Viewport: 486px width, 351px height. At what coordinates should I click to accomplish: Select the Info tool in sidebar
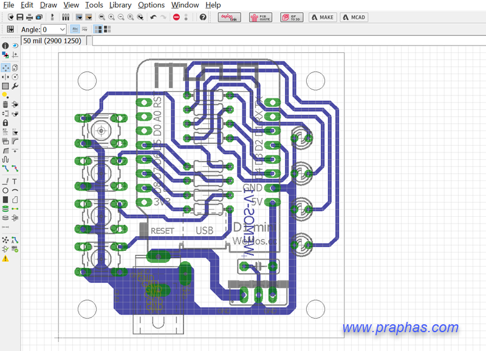coord(5,46)
